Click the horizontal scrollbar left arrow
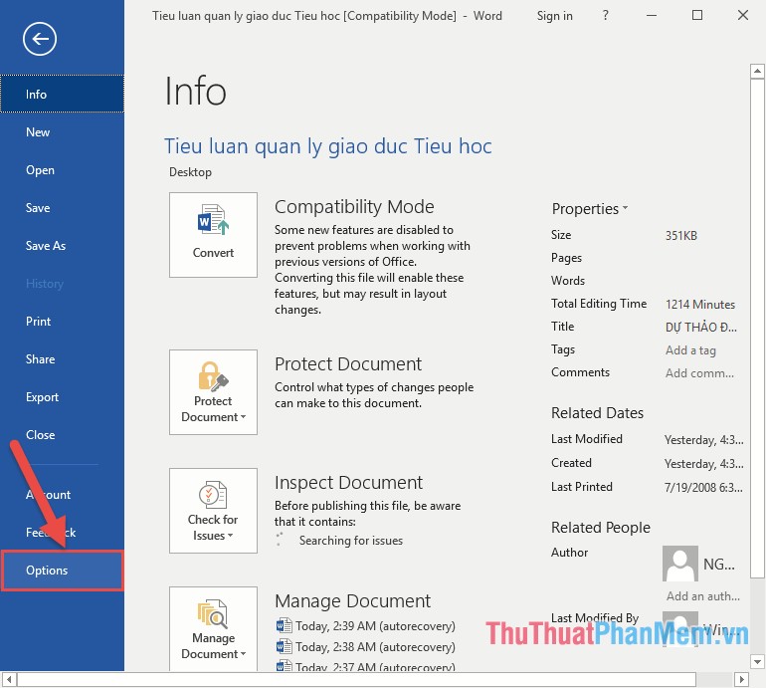 (x=9, y=679)
